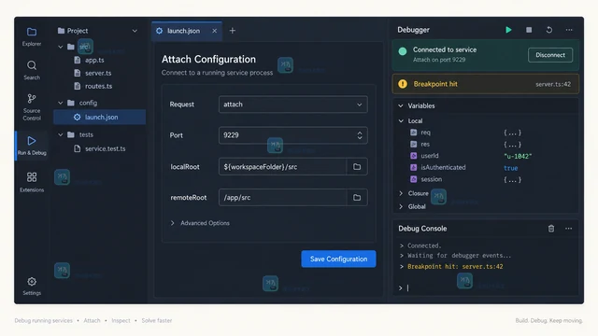
Task: Click the true isAuthenticated value
Action: 511,168
